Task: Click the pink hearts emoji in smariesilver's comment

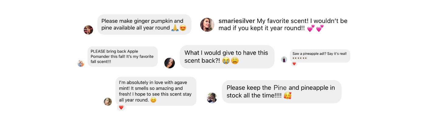Action: [315, 29]
